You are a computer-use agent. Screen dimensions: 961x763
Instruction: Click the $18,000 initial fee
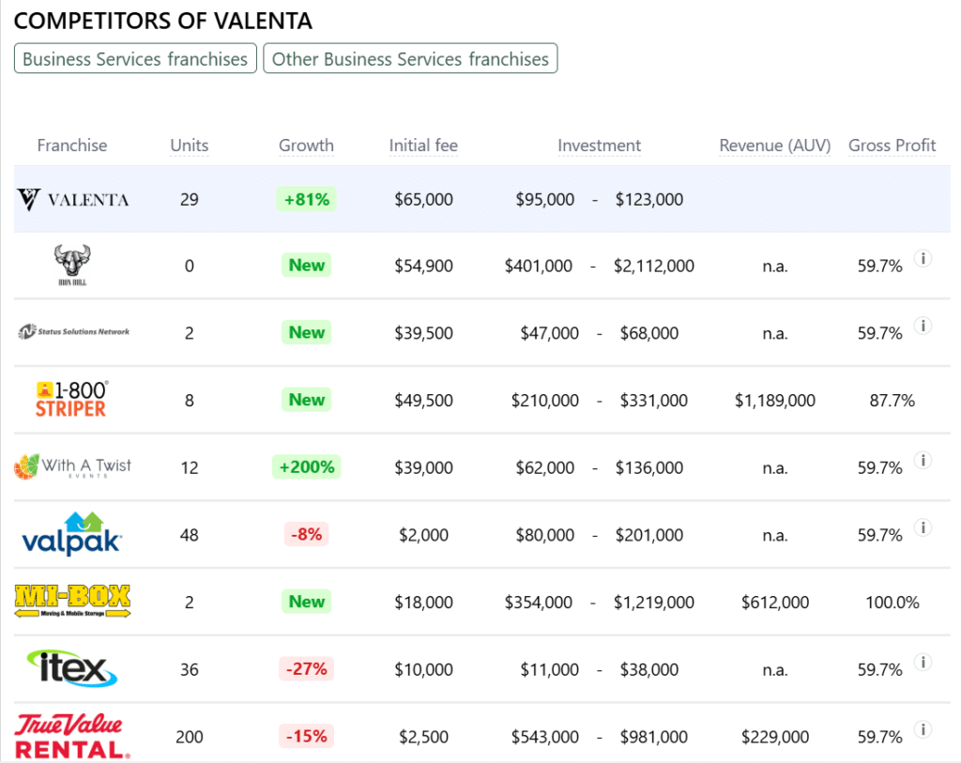click(423, 603)
